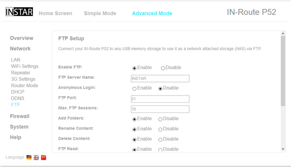Open the DDNS settings page
291x167 pixels.
[x=17, y=98]
